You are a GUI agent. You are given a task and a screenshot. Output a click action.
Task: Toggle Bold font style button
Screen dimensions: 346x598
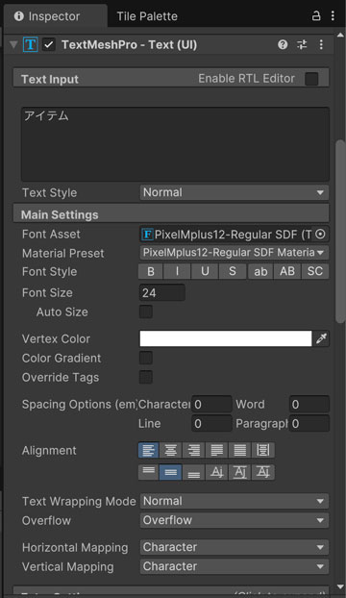(151, 271)
